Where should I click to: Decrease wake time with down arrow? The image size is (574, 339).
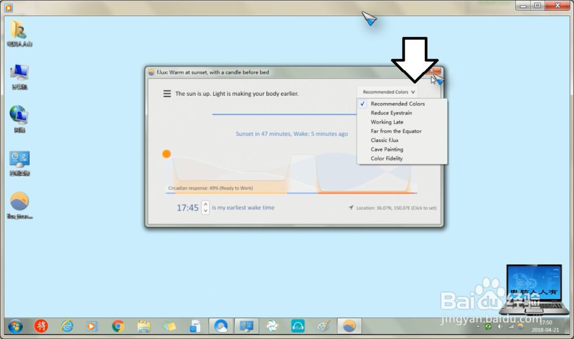click(x=205, y=211)
